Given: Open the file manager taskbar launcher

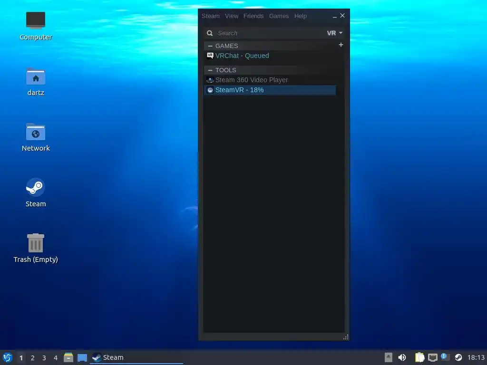Looking at the screenshot, I should pos(68,357).
